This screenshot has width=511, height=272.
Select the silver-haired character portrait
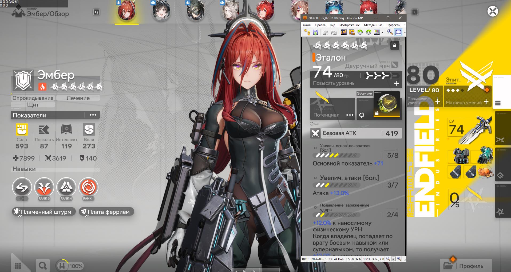(x=230, y=11)
